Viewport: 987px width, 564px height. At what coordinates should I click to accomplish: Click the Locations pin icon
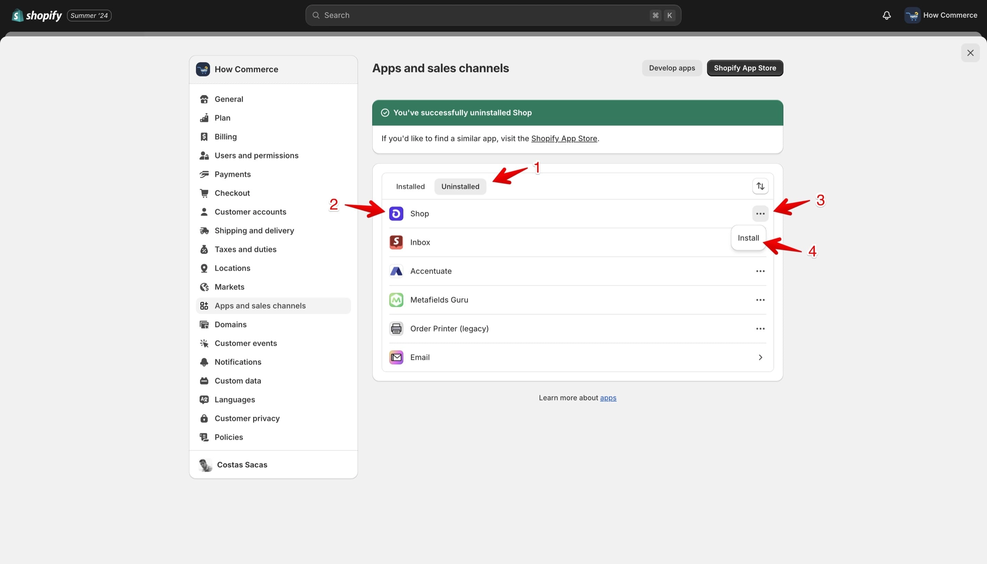click(x=204, y=268)
